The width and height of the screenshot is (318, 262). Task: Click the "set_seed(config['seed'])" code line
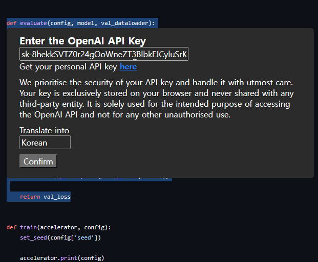coord(60,237)
